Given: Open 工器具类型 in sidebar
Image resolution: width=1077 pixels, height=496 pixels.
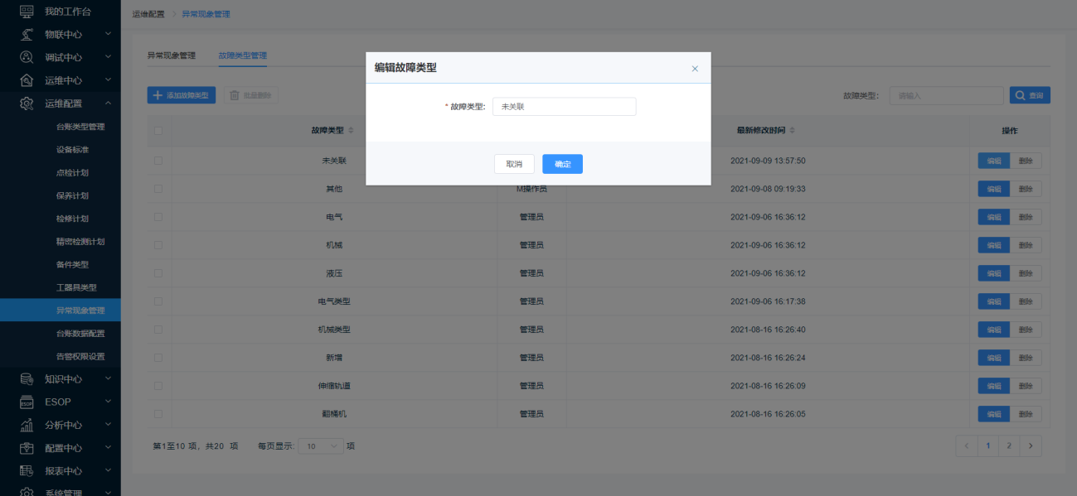Looking at the screenshot, I should [76, 287].
